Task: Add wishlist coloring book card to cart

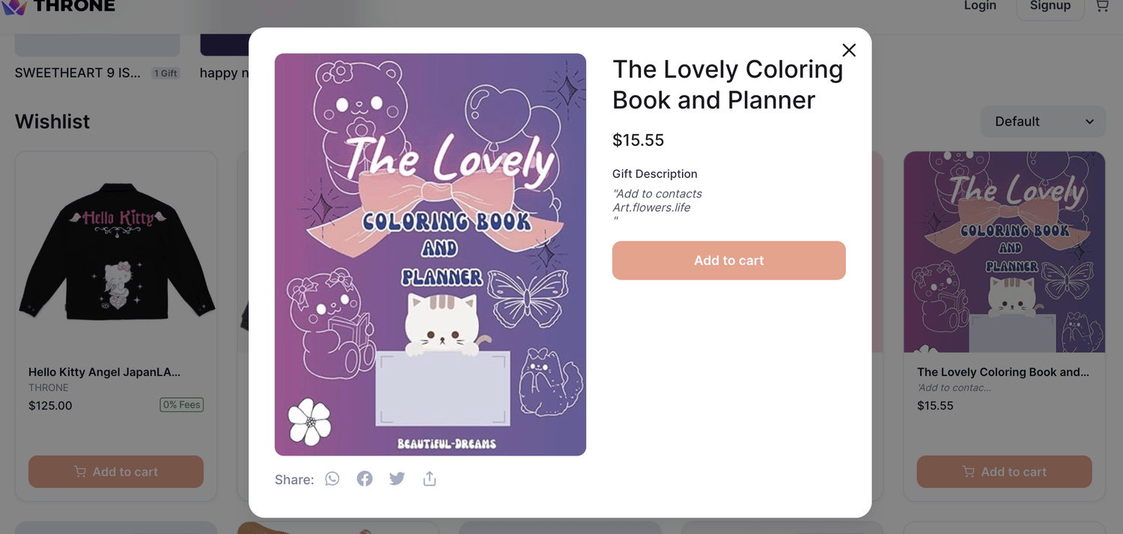Action: pyautogui.click(x=1004, y=472)
